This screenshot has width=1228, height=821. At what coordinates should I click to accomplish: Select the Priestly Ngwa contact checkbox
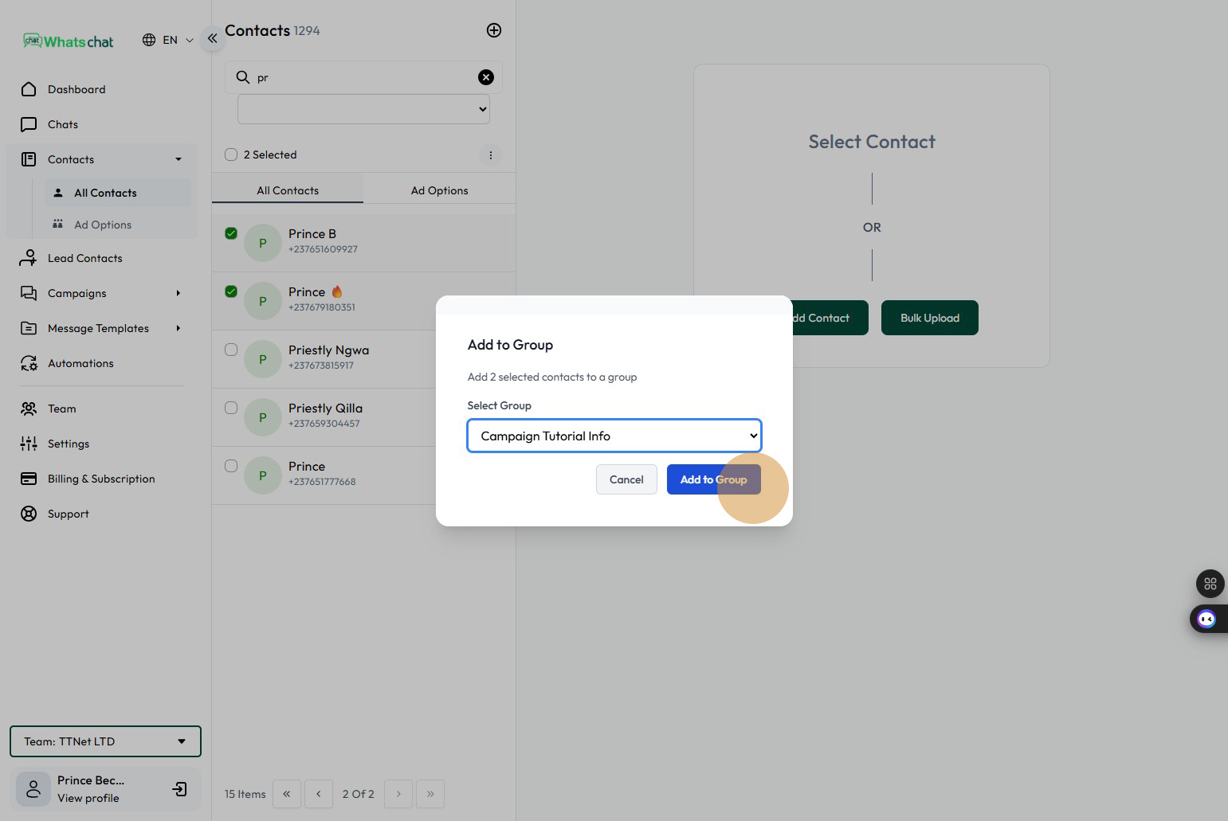click(x=231, y=350)
